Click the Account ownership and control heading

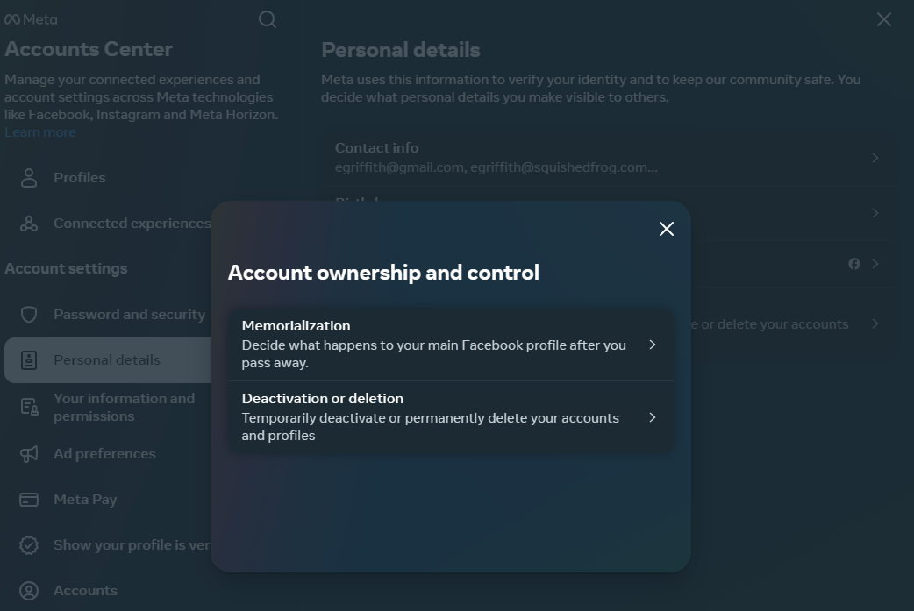[383, 273]
